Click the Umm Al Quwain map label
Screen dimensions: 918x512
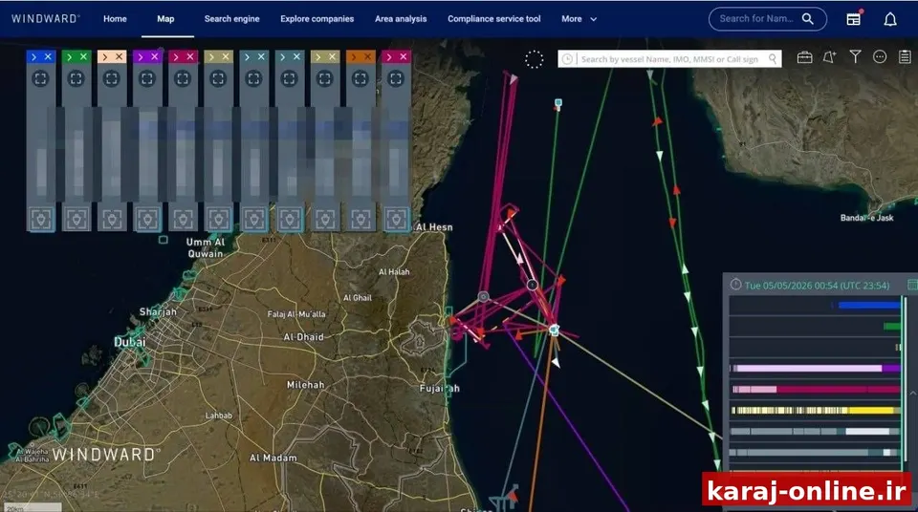pos(206,247)
